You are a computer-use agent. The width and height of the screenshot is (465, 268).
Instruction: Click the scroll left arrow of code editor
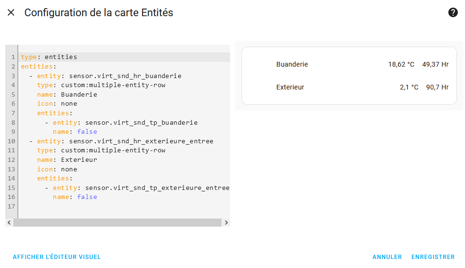[x=9, y=223]
